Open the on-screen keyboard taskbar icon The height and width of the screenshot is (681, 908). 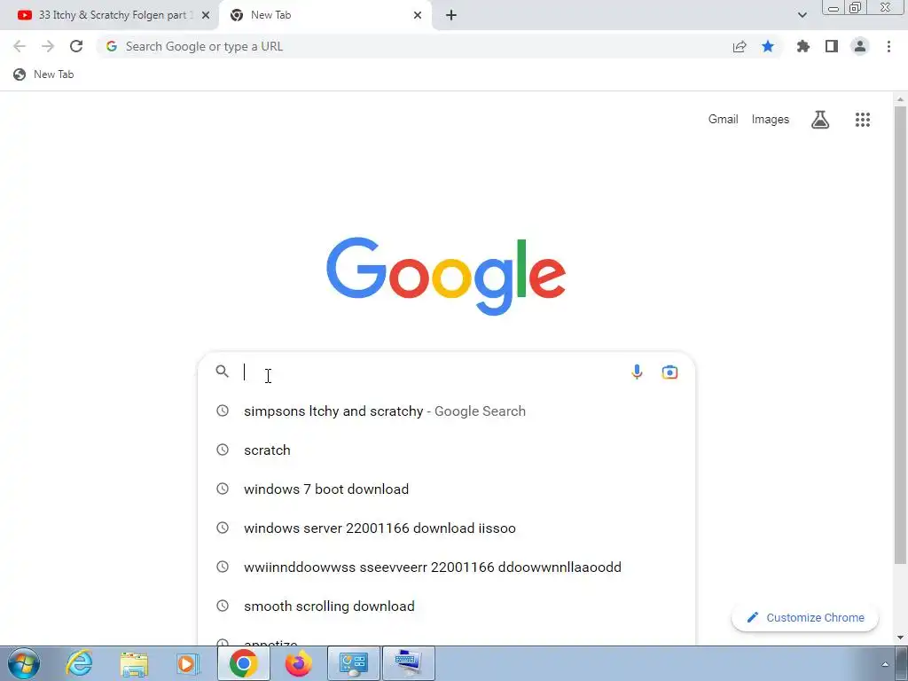409,663
